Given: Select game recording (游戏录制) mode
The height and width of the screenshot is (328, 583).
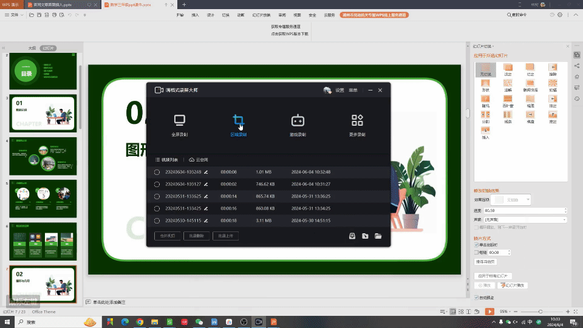Looking at the screenshot, I should pyautogui.click(x=298, y=125).
